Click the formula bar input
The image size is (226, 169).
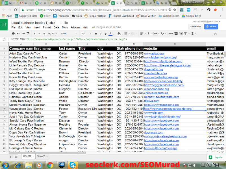[x=113, y=39]
